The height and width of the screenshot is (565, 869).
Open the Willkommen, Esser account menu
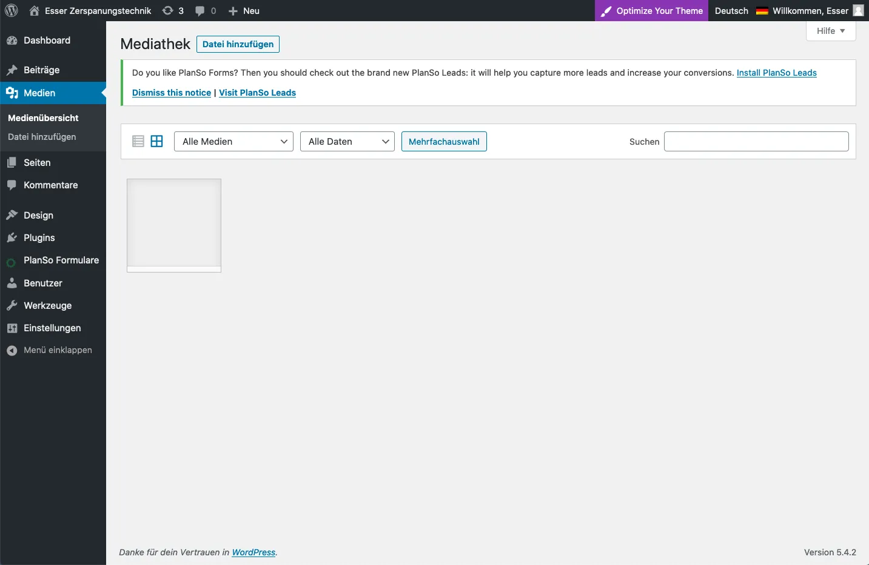pyautogui.click(x=818, y=11)
